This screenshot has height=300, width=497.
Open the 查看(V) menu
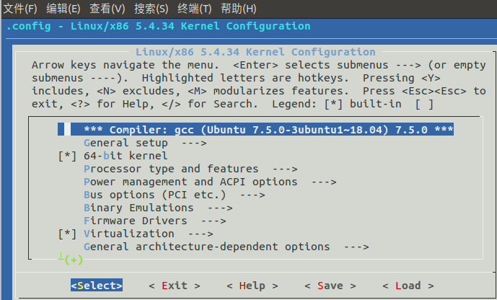pyautogui.click(x=107, y=9)
